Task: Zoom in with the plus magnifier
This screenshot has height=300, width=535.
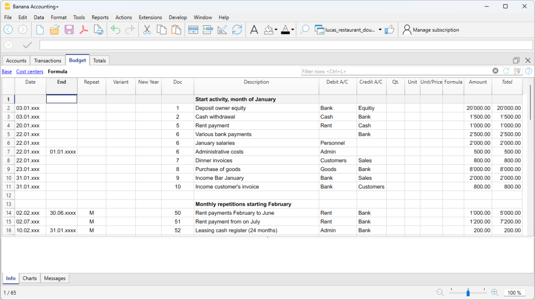Action: click(495, 293)
